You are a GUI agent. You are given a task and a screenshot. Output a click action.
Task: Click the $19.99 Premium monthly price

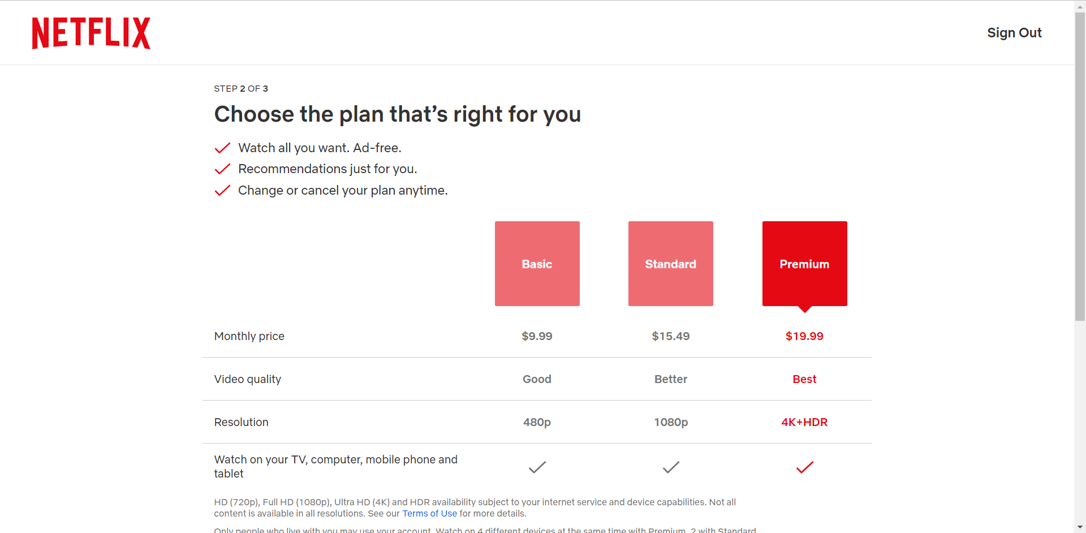(804, 336)
